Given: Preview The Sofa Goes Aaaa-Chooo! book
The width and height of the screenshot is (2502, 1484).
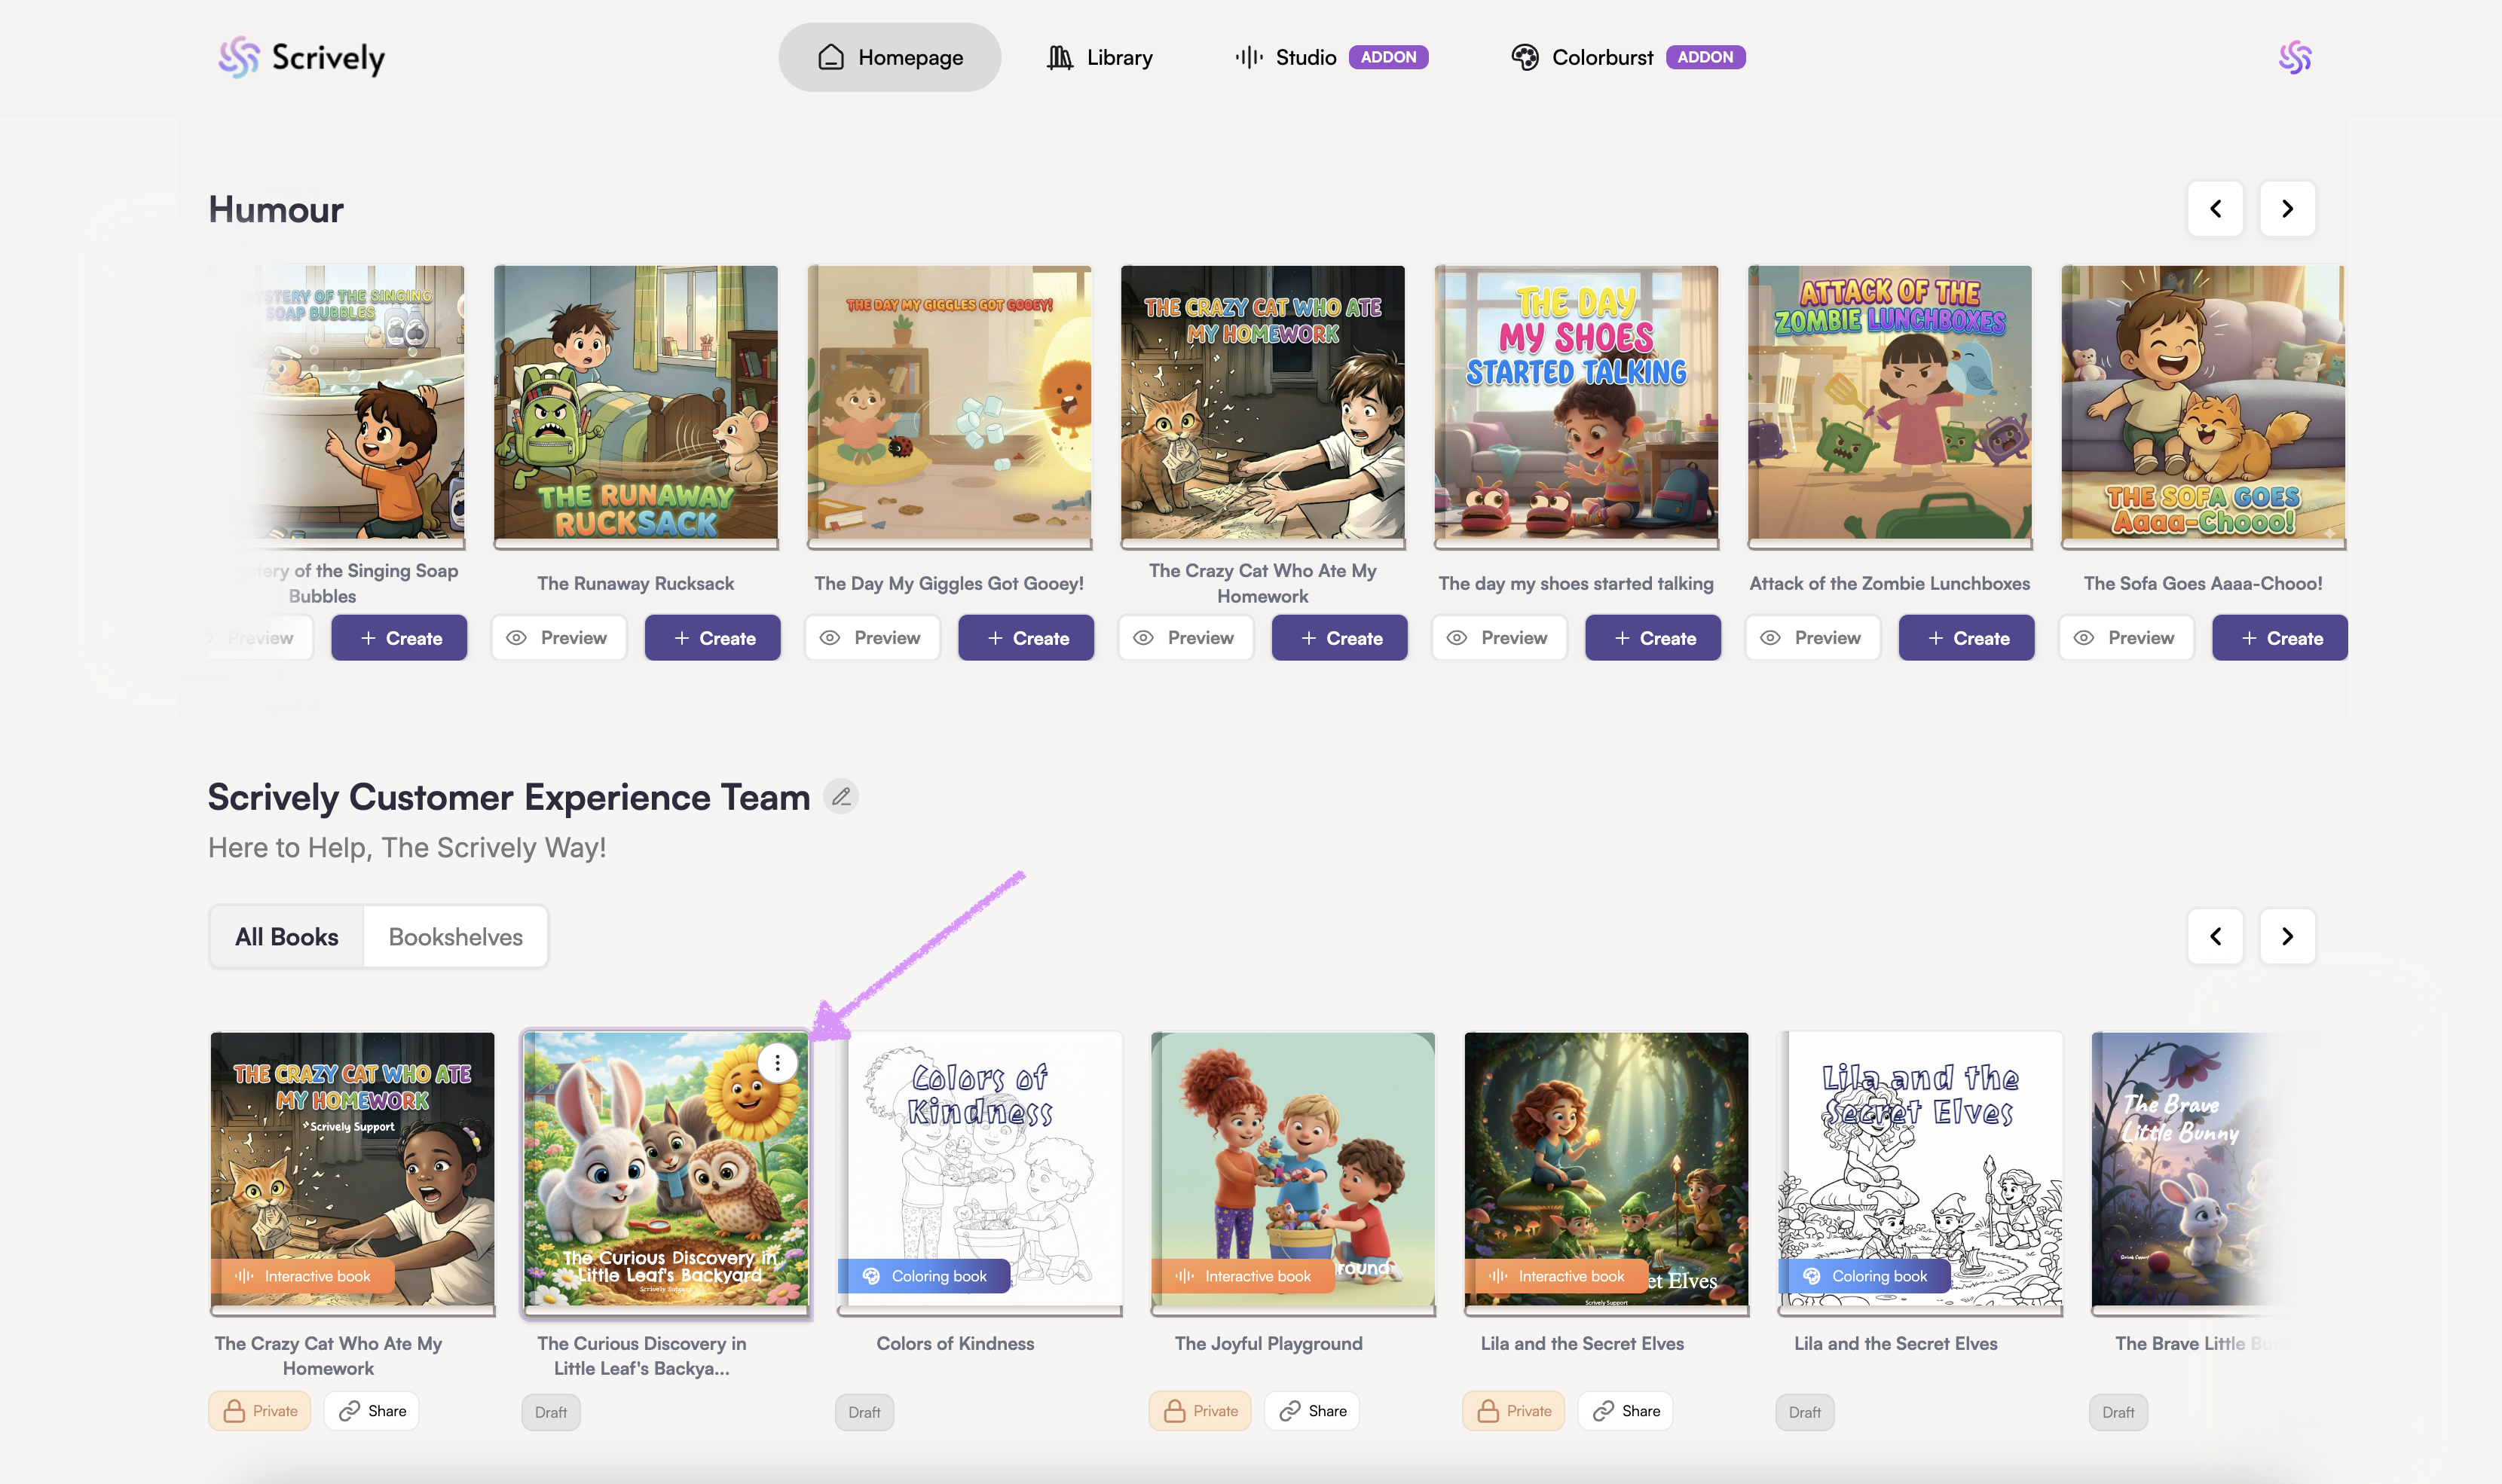Looking at the screenshot, I should click(2125, 638).
